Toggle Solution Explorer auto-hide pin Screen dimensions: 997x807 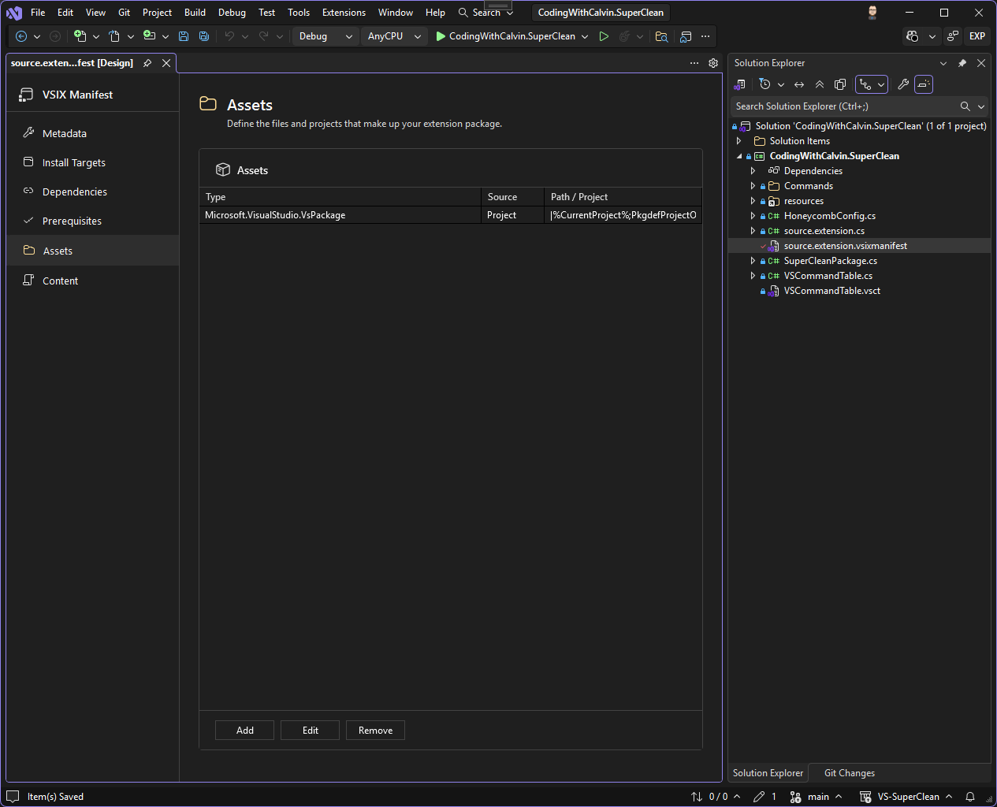962,63
